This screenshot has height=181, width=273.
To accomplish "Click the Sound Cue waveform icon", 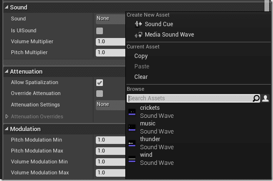I will click(x=139, y=24).
